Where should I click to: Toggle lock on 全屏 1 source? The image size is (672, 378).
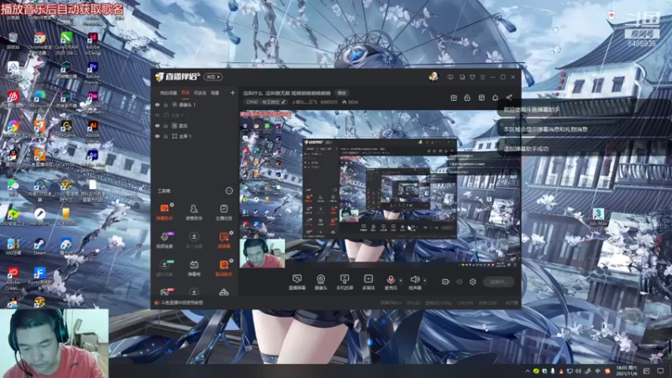point(165,136)
